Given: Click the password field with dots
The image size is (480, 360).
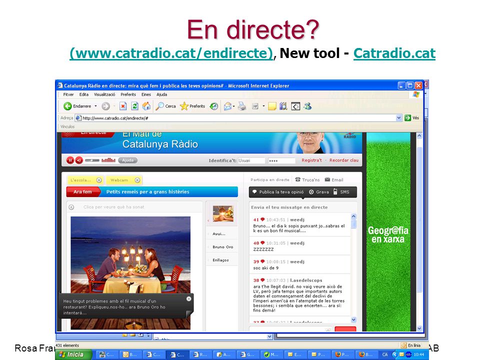Looking at the screenshot, I should [281, 160].
